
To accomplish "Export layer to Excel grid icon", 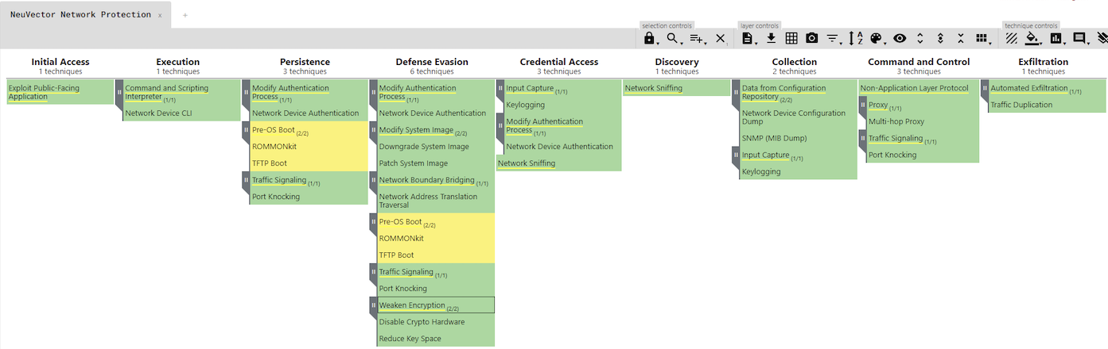I will (791, 38).
